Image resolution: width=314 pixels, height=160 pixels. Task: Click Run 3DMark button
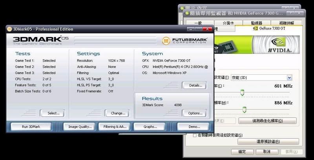tap(31, 127)
